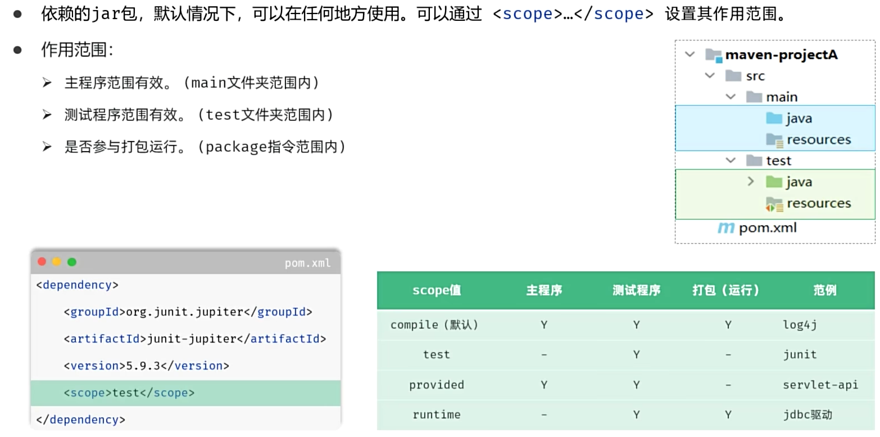Click the yellow minimize dot on code window

57,262
